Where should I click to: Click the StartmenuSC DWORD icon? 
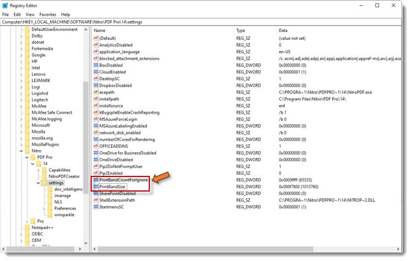click(96, 207)
